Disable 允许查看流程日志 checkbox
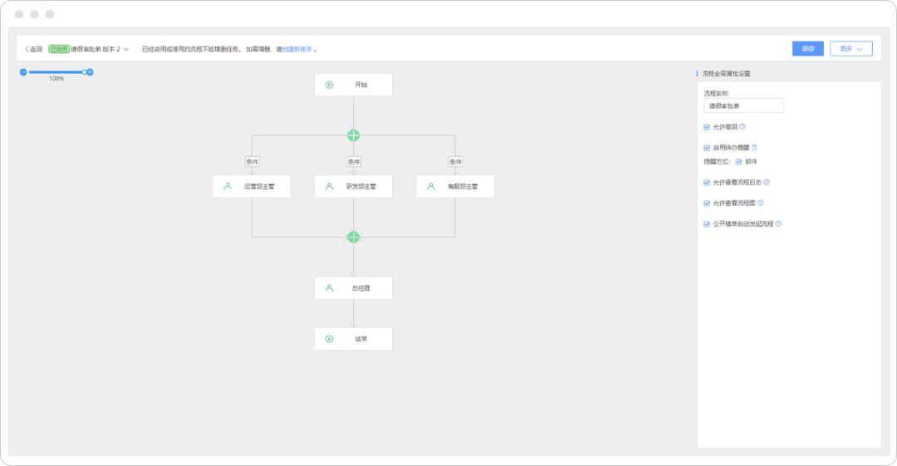 tap(707, 183)
